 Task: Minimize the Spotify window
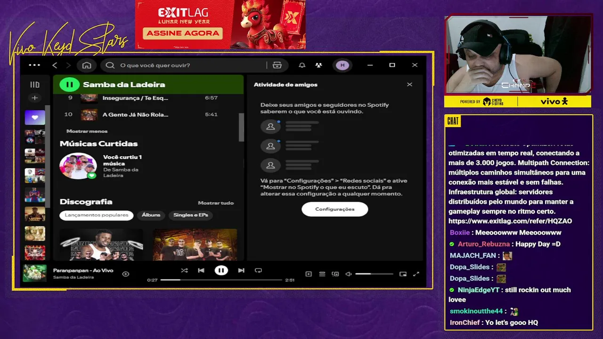[370, 65]
